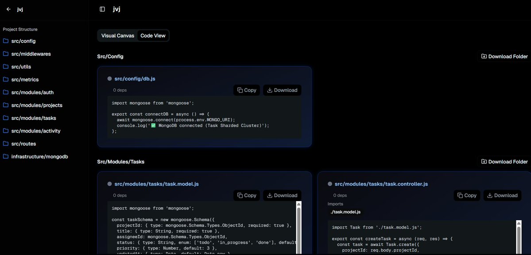Click the Src/Config section heading

(x=110, y=57)
